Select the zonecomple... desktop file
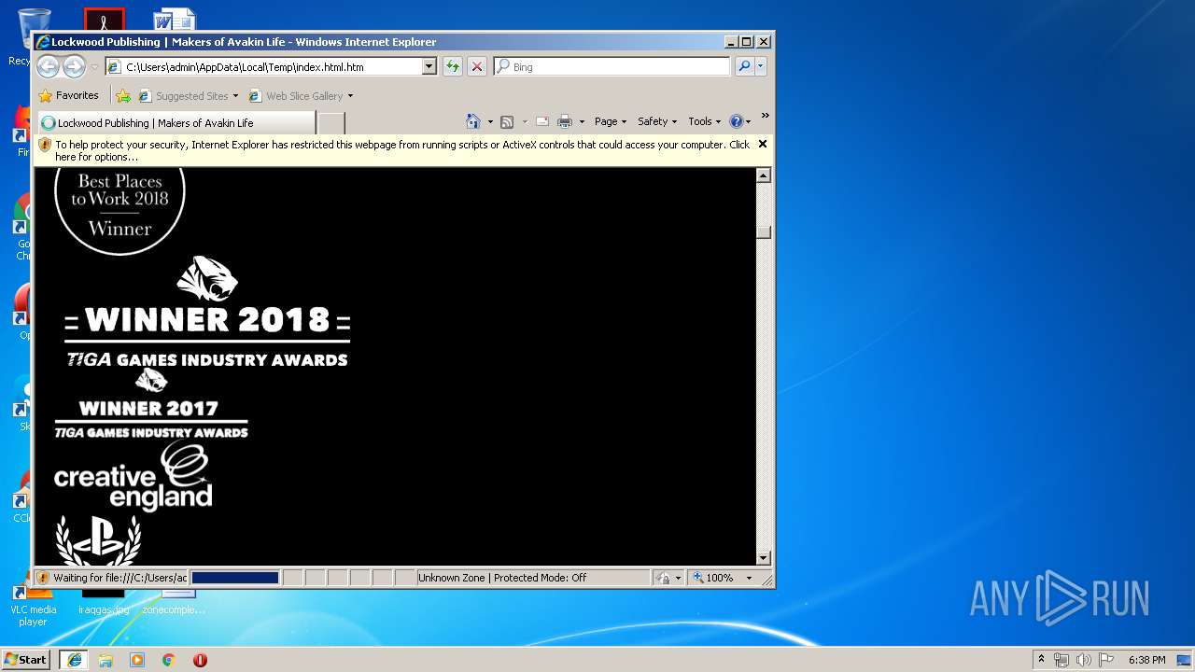This screenshot has width=1195, height=672. coord(174,602)
